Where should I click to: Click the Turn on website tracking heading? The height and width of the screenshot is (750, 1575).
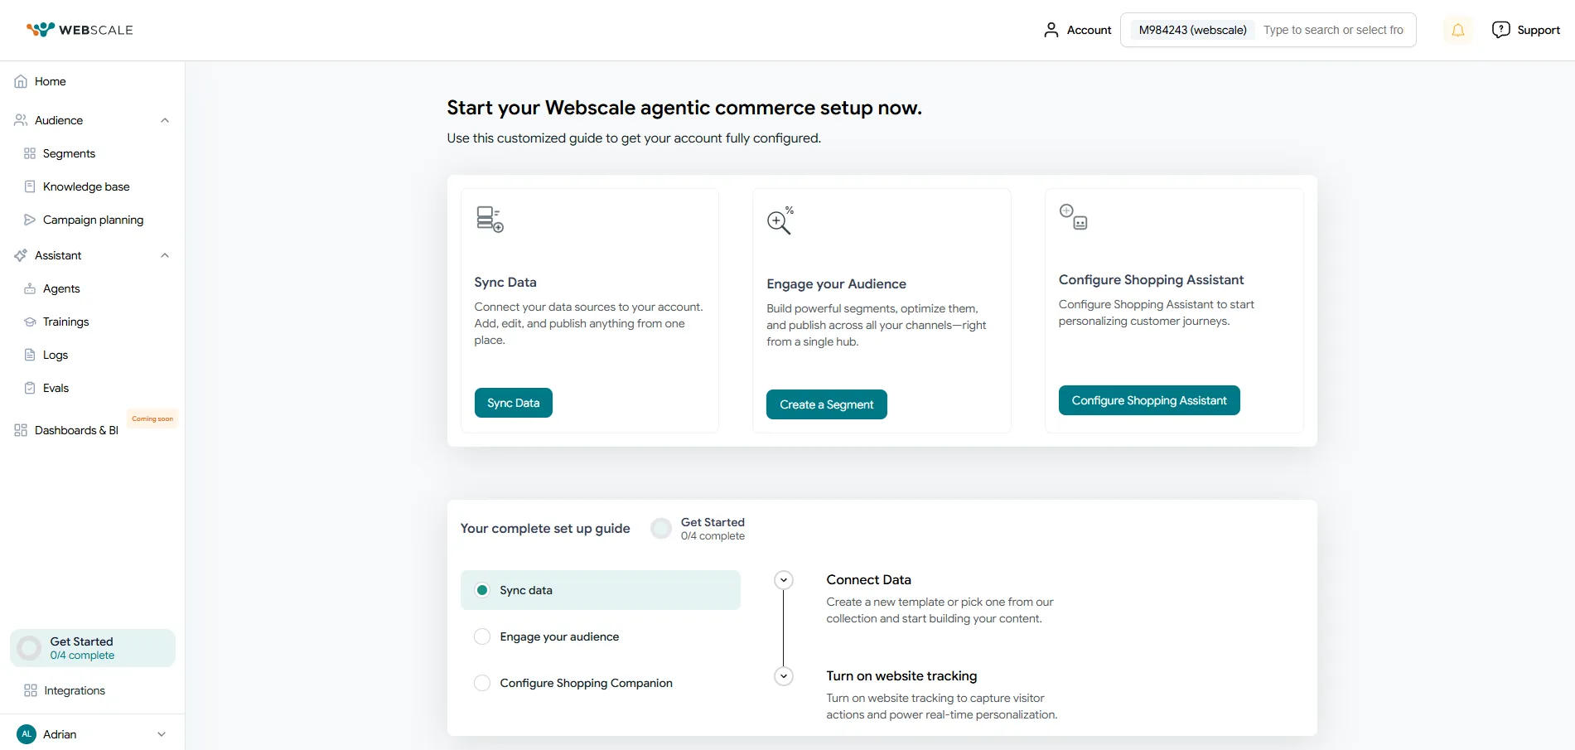[901, 676]
